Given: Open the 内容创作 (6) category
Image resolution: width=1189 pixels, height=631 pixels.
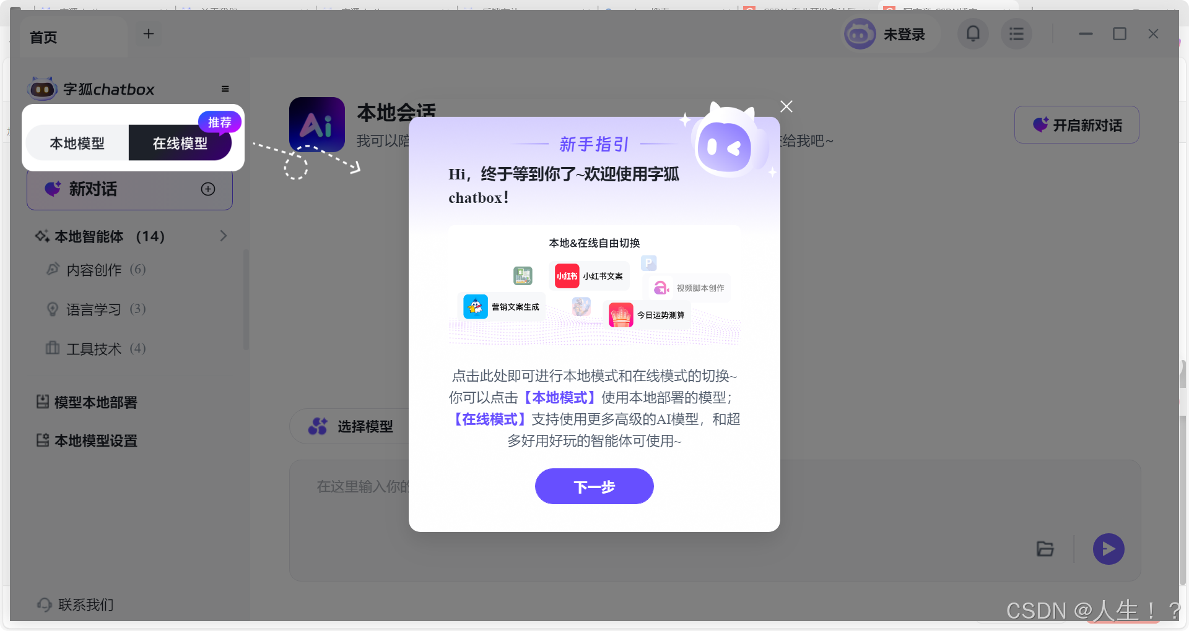Looking at the screenshot, I should [x=106, y=270].
